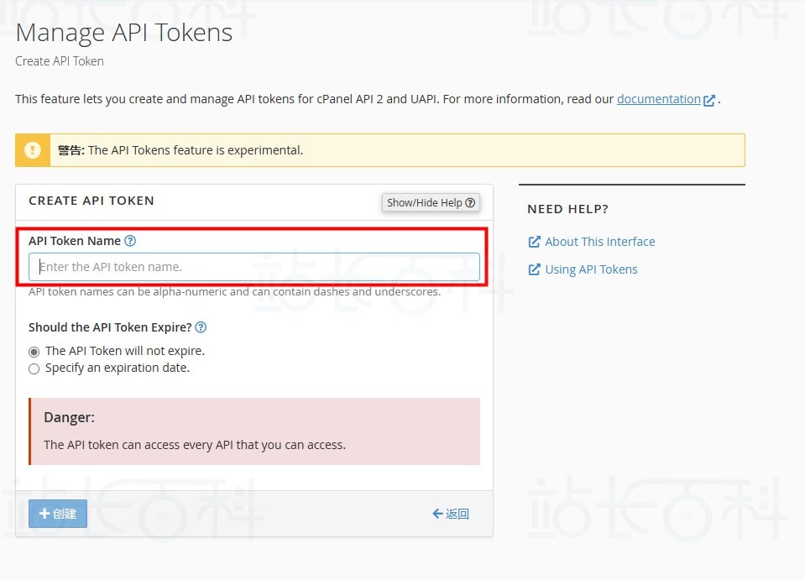
Task: Click the 'Create API Token' subtitle text
Action: coord(60,61)
